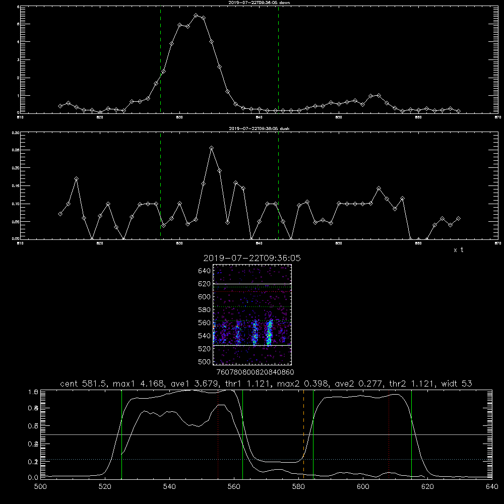The width and height of the screenshot is (504, 504).
Task: Click the right green dashed marker in the dawn plot
Action: (278, 59)
